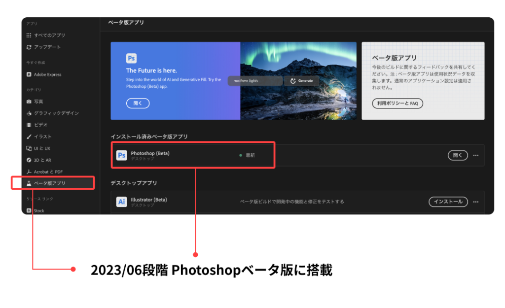
Task: Click インストール for Illustrator (Beta)
Action: tap(448, 202)
